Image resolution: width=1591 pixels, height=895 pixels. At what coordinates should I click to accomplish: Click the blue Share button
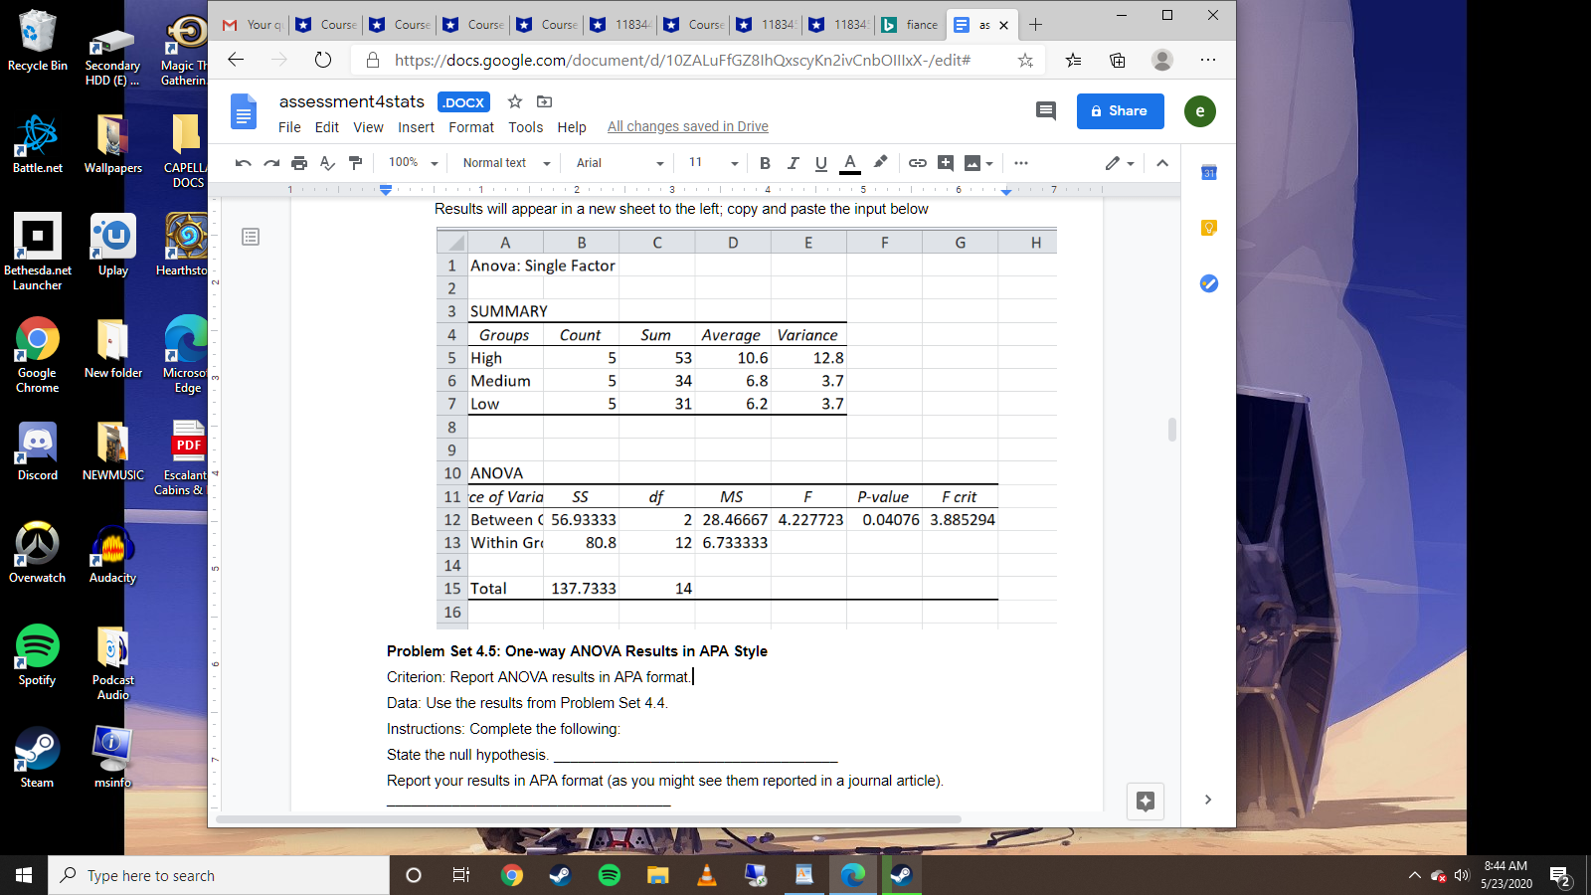click(x=1120, y=111)
